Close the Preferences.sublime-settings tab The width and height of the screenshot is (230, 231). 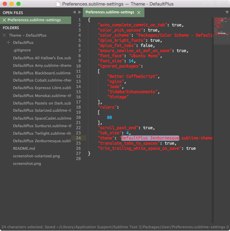click(139, 13)
